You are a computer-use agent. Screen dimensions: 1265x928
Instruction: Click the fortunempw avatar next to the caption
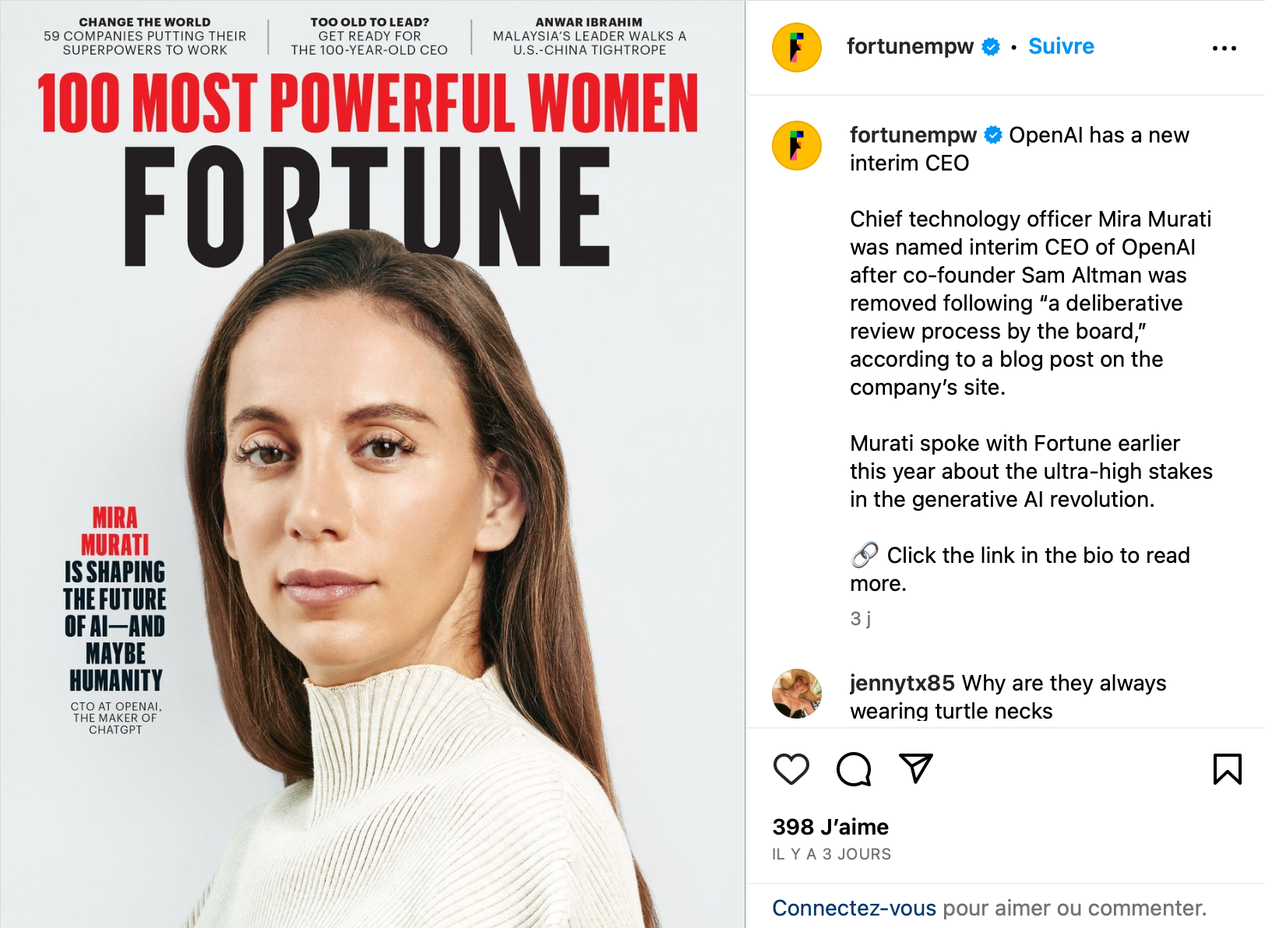pyautogui.click(x=796, y=145)
